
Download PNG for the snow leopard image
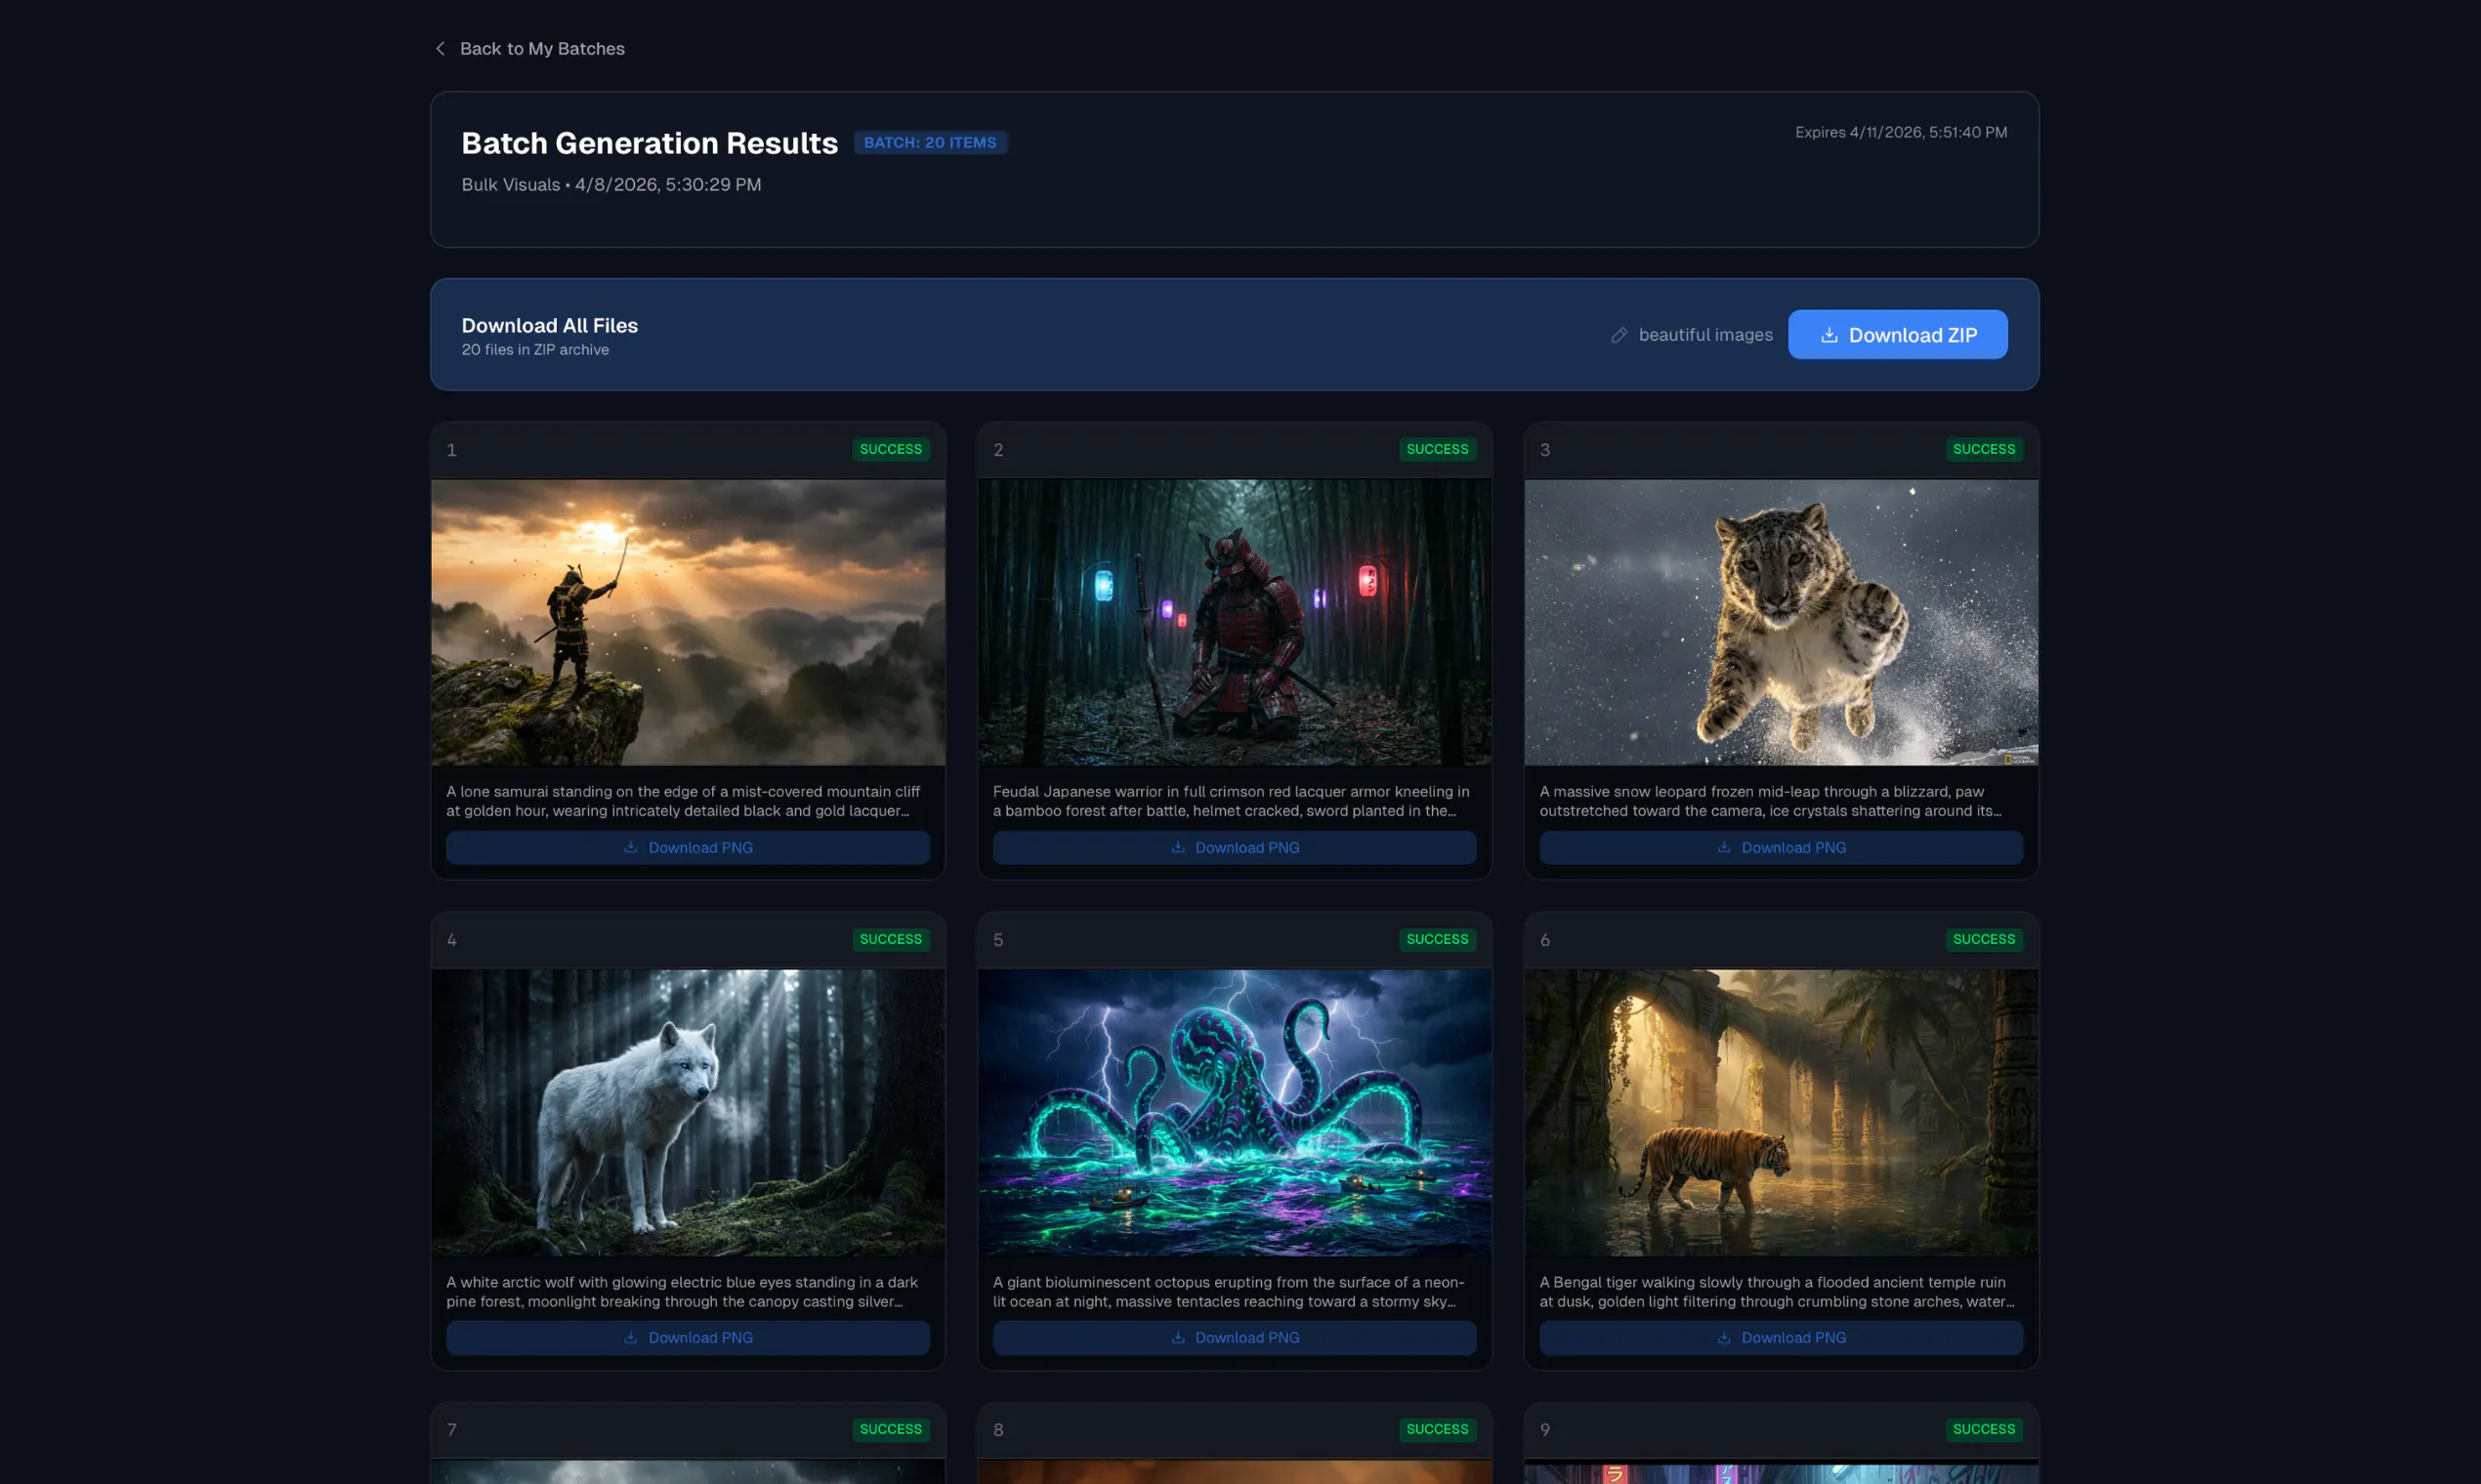[x=1781, y=847]
